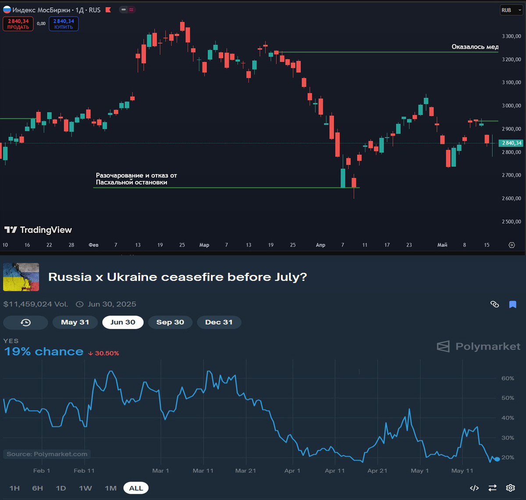This screenshot has height=500, width=526.
Task: Click the Jun 30, 2025 end date text
Action: coord(112,304)
